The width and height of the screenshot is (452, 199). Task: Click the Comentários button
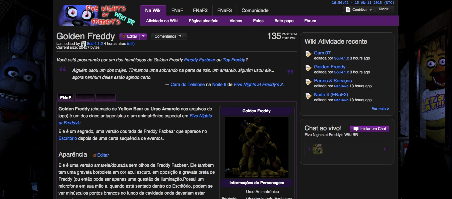[169, 36]
